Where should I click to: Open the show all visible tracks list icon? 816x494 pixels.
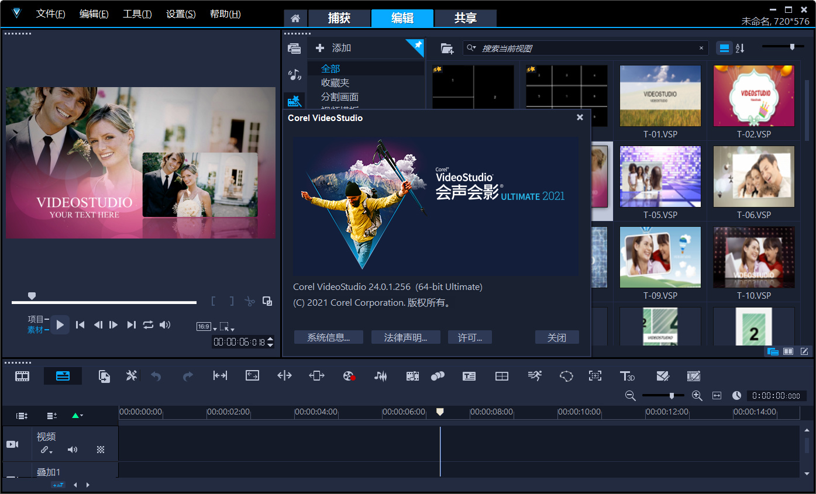(22, 416)
